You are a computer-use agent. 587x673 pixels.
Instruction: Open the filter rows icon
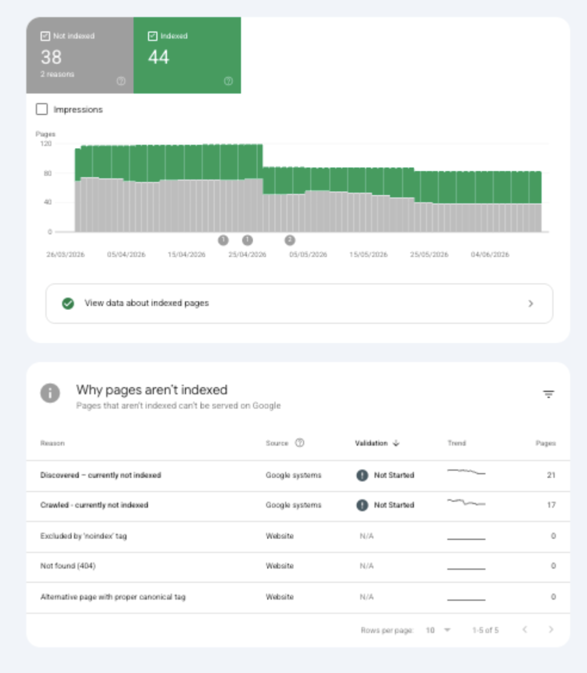coord(548,394)
